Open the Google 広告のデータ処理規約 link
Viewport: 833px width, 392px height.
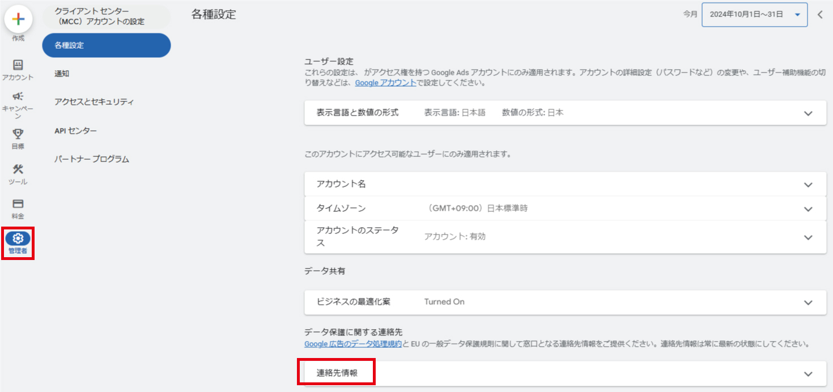353,344
